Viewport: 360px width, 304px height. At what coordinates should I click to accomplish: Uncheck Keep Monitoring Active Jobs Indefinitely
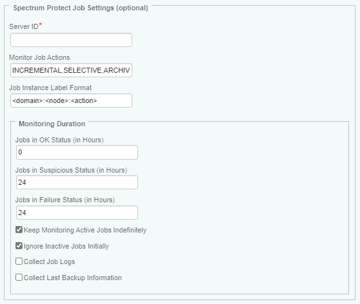click(19, 229)
